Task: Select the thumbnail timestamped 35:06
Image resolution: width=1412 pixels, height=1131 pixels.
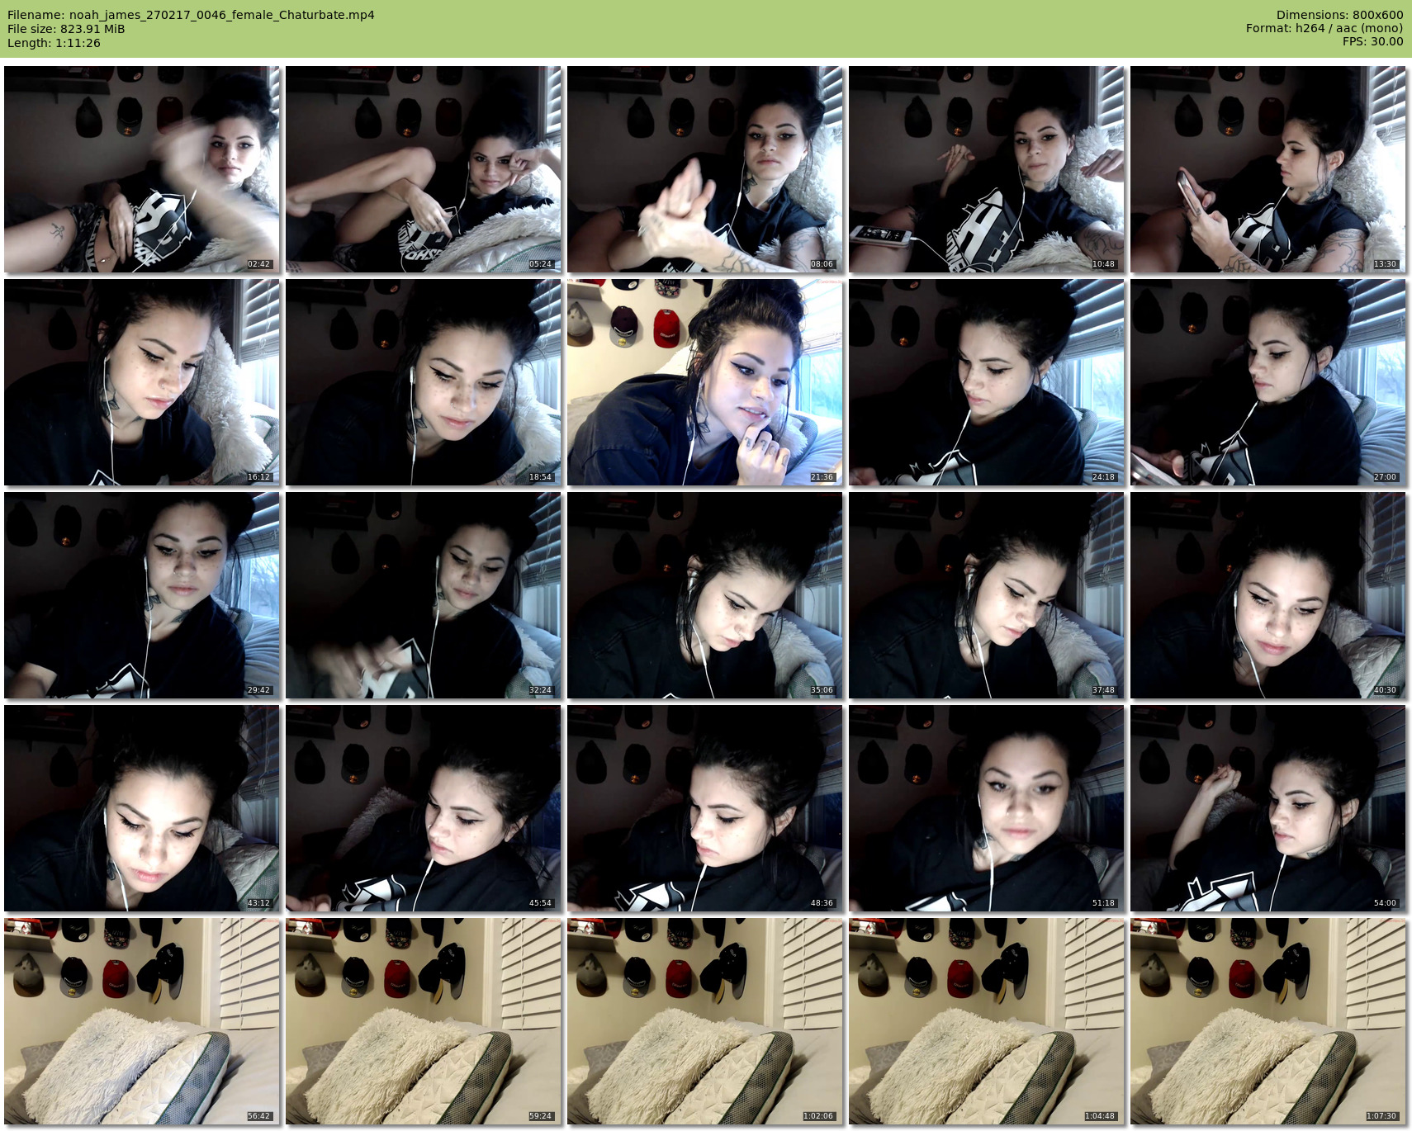Action: (705, 595)
